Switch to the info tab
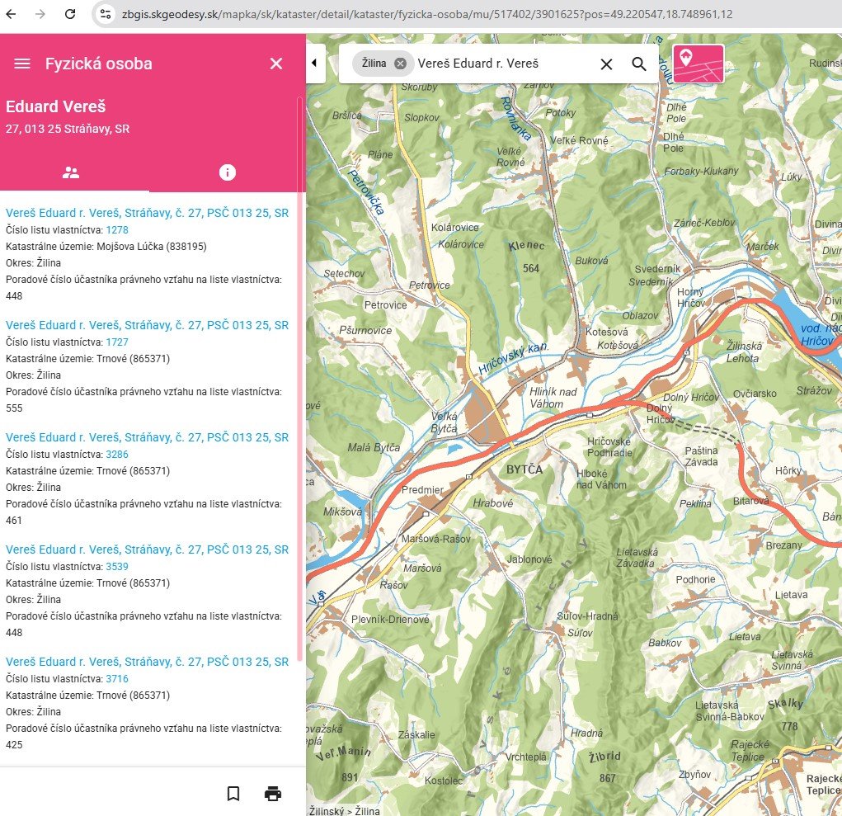This screenshot has width=842, height=816. coord(228,172)
